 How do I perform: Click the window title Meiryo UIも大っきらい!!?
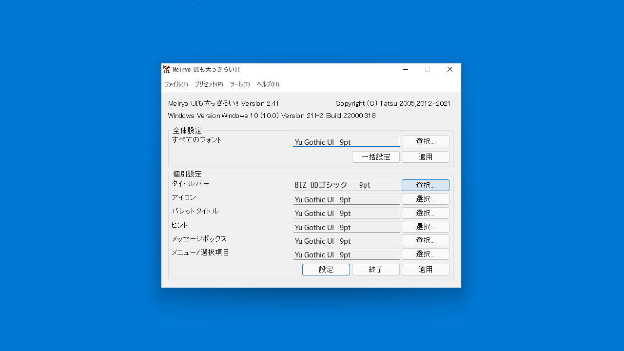point(206,70)
